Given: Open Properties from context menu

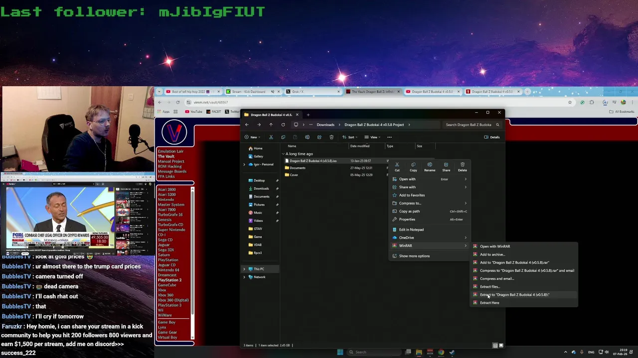Looking at the screenshot, I should 430,219.
